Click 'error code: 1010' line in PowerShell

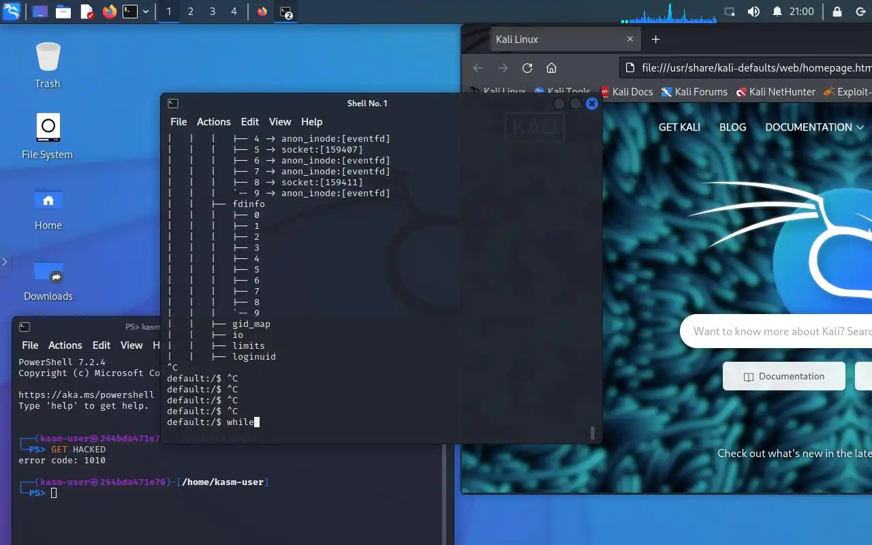pos(62,460)
